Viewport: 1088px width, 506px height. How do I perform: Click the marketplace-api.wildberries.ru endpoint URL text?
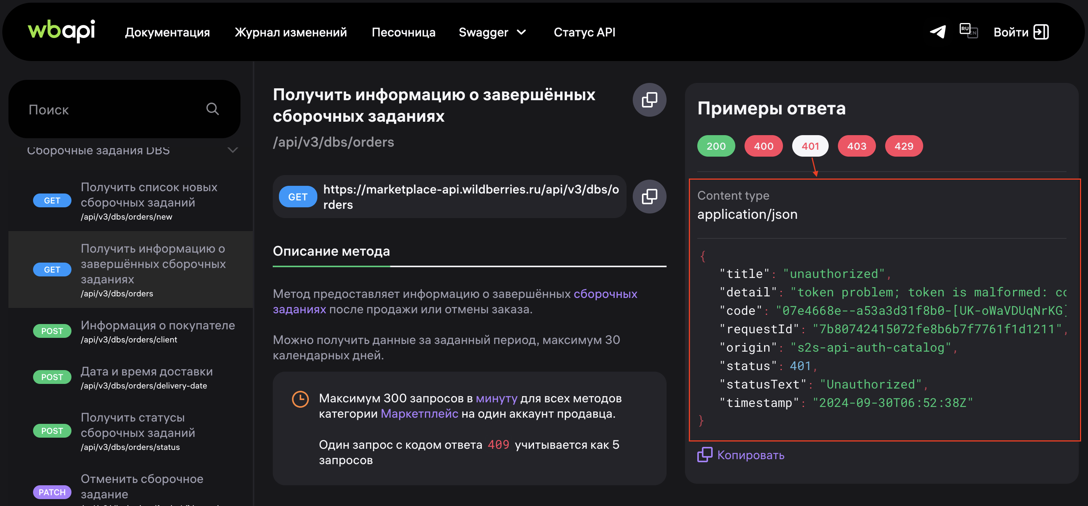(x=471, y=197)
